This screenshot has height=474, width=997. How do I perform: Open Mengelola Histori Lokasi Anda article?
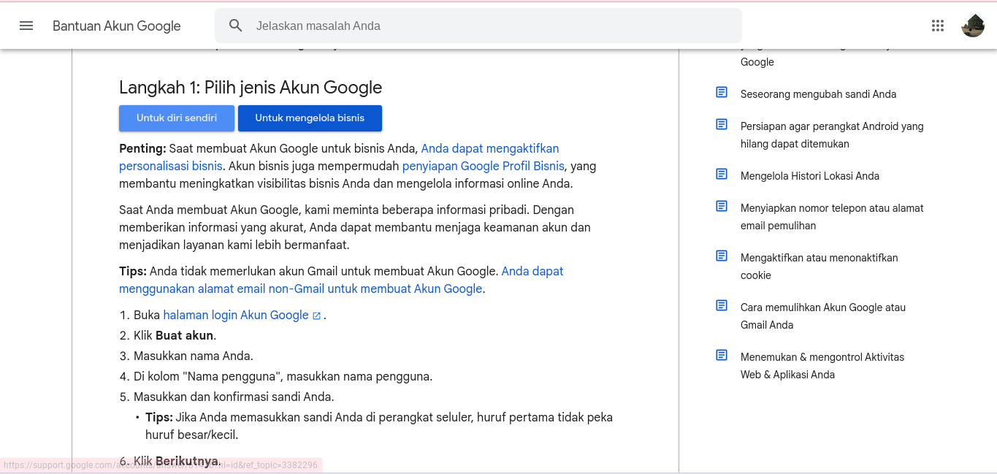(810, 176)
